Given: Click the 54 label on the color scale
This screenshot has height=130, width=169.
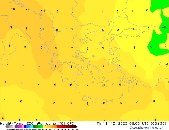Looking at the screenshot, I should [77, 129].
